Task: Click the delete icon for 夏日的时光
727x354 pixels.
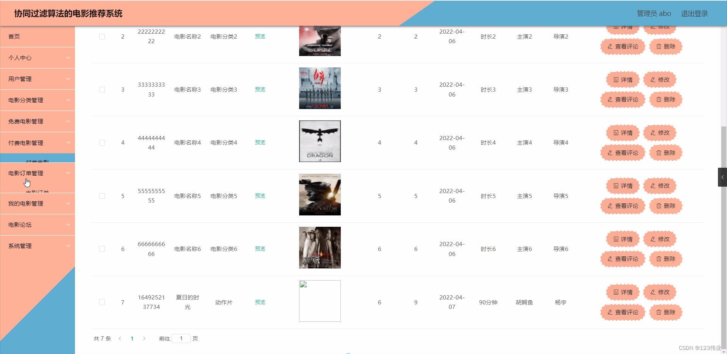Action: (665, 312)
